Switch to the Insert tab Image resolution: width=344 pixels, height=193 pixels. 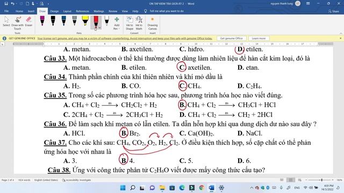[31, 11]
